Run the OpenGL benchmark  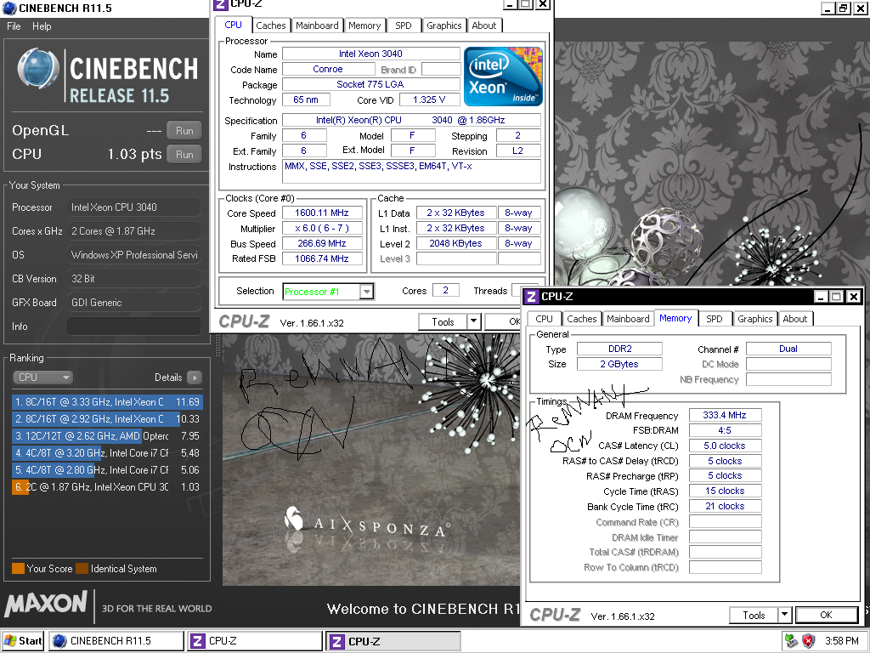pos(184,131)
